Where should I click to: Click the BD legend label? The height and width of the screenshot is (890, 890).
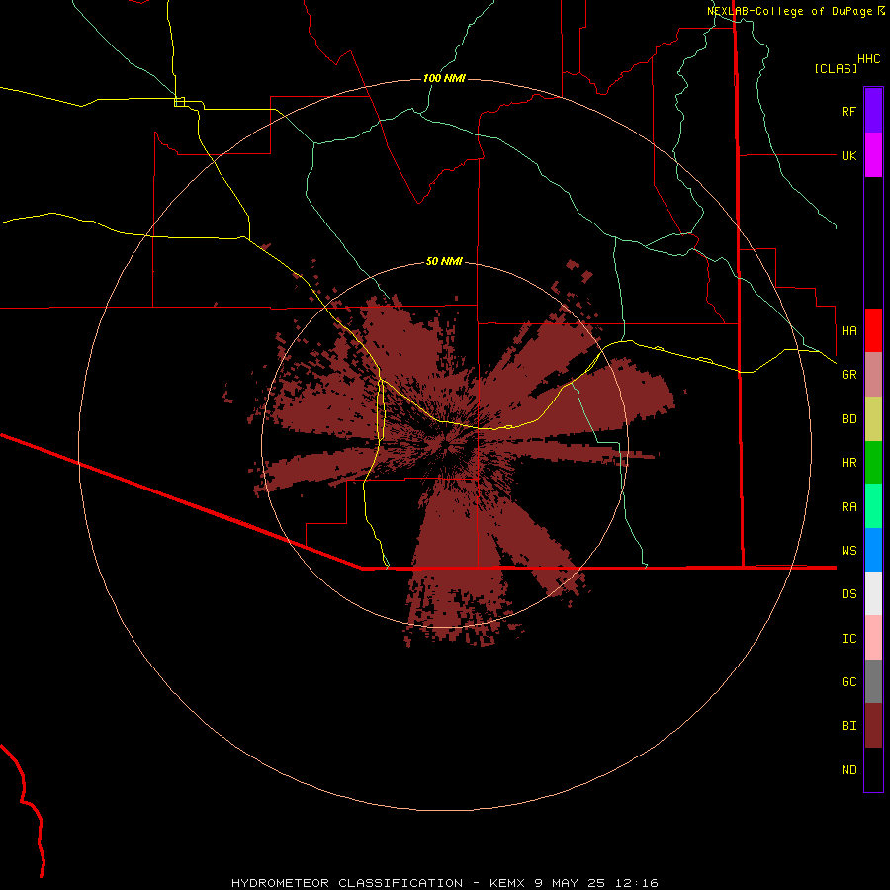click(848, 419)
